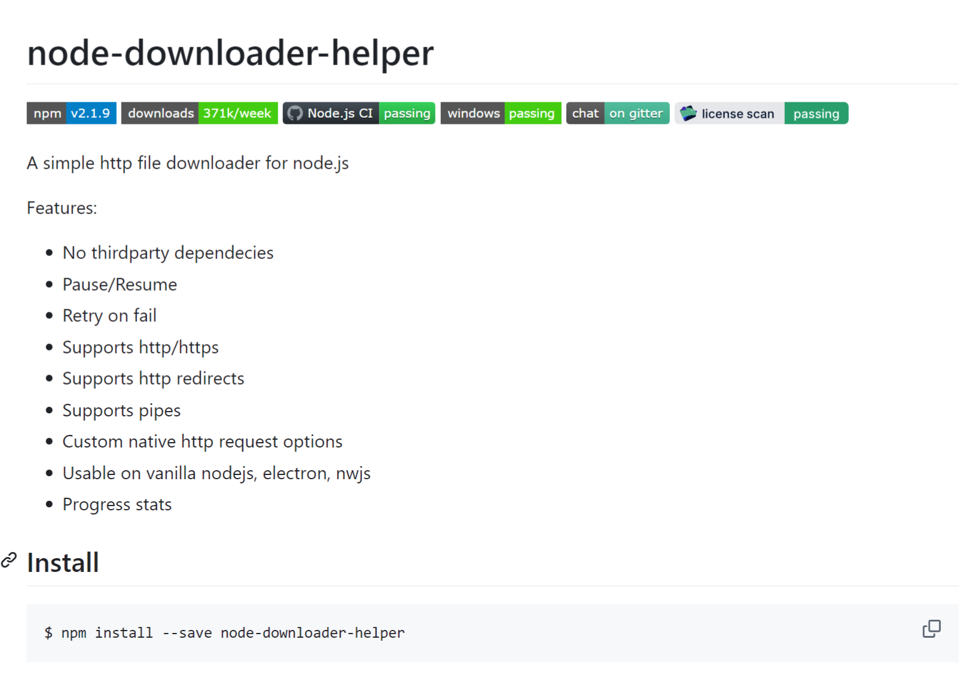Click the 'Features:' label
Image resolution: width=978 pixels, height=679 pixels.
click(x=62, y=208)
